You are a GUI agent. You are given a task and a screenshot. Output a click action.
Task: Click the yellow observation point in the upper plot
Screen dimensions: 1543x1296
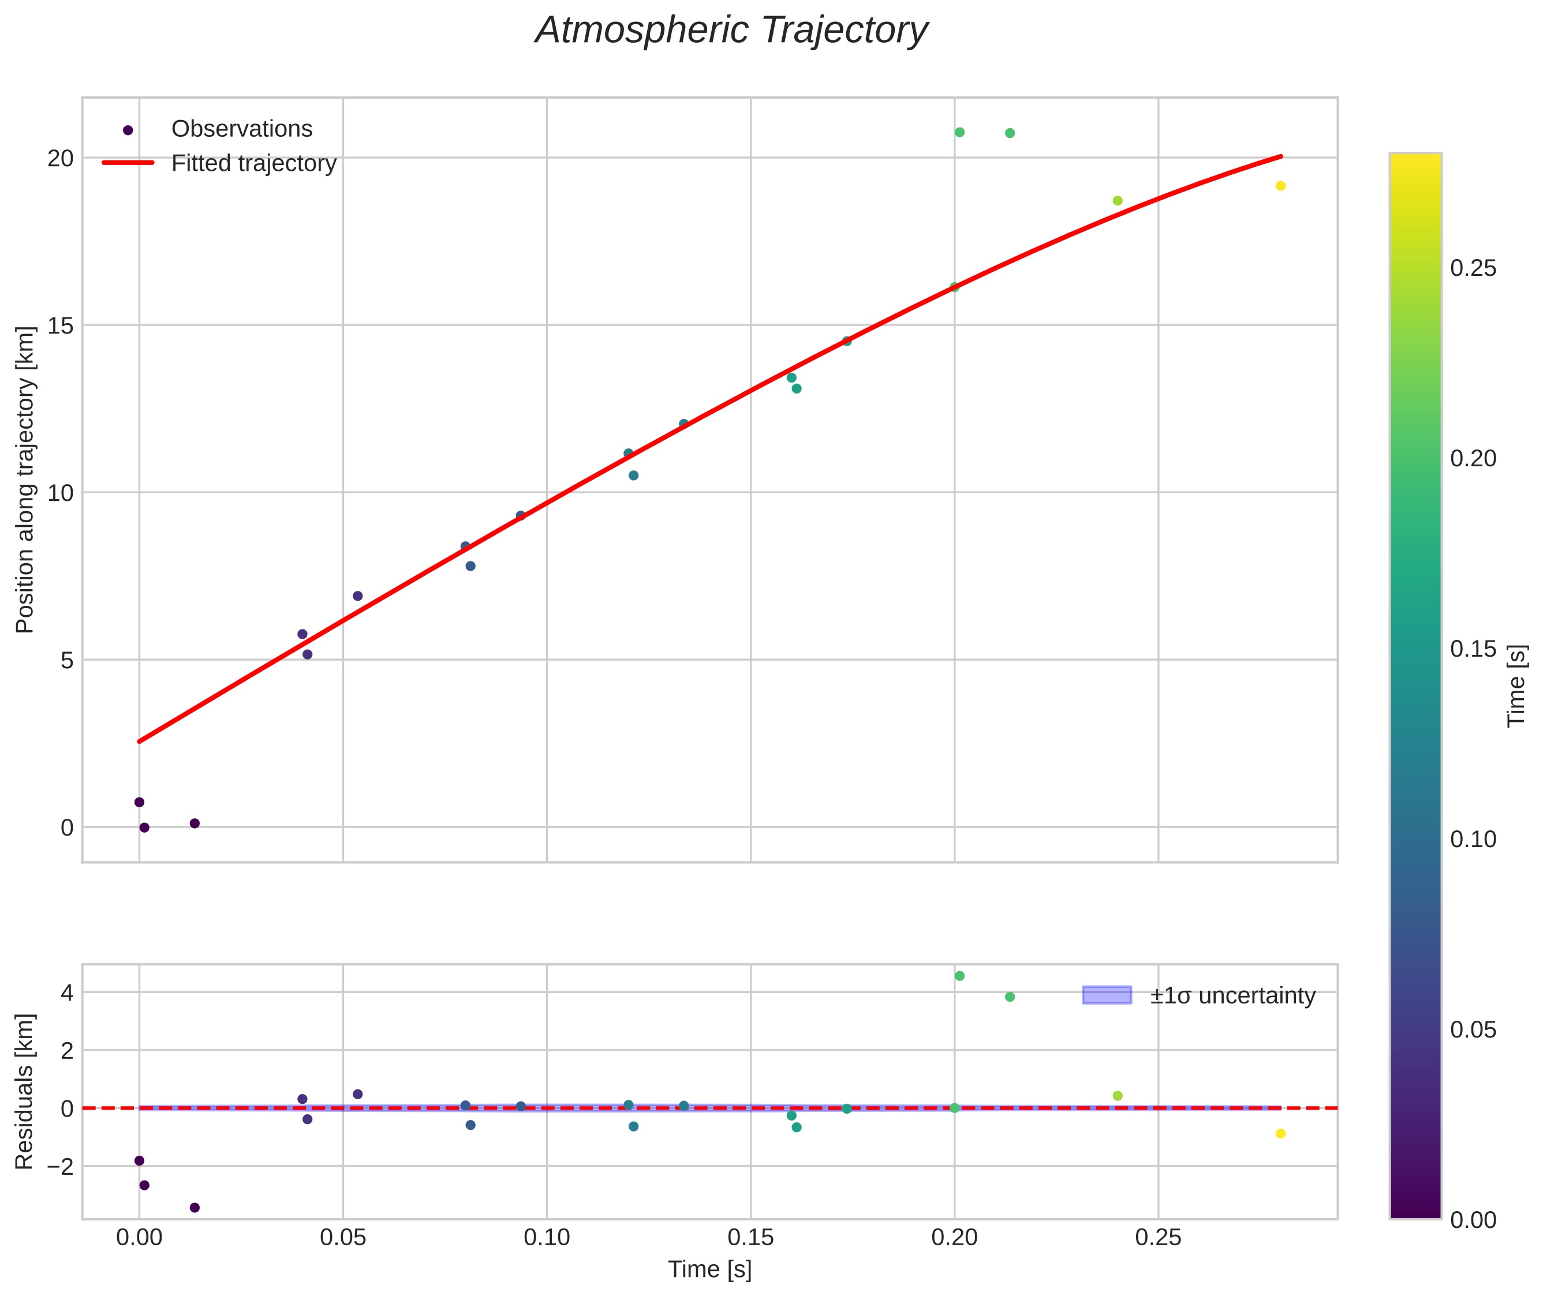pyautogui.click(x=1280, y=186)
